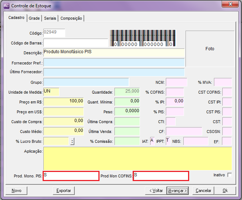Viewport: 242px width, 200px height.
Task: Click the Novo button
Action: coord(16,191)
